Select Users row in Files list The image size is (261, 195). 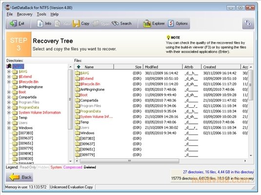click(x=161, y=127)
